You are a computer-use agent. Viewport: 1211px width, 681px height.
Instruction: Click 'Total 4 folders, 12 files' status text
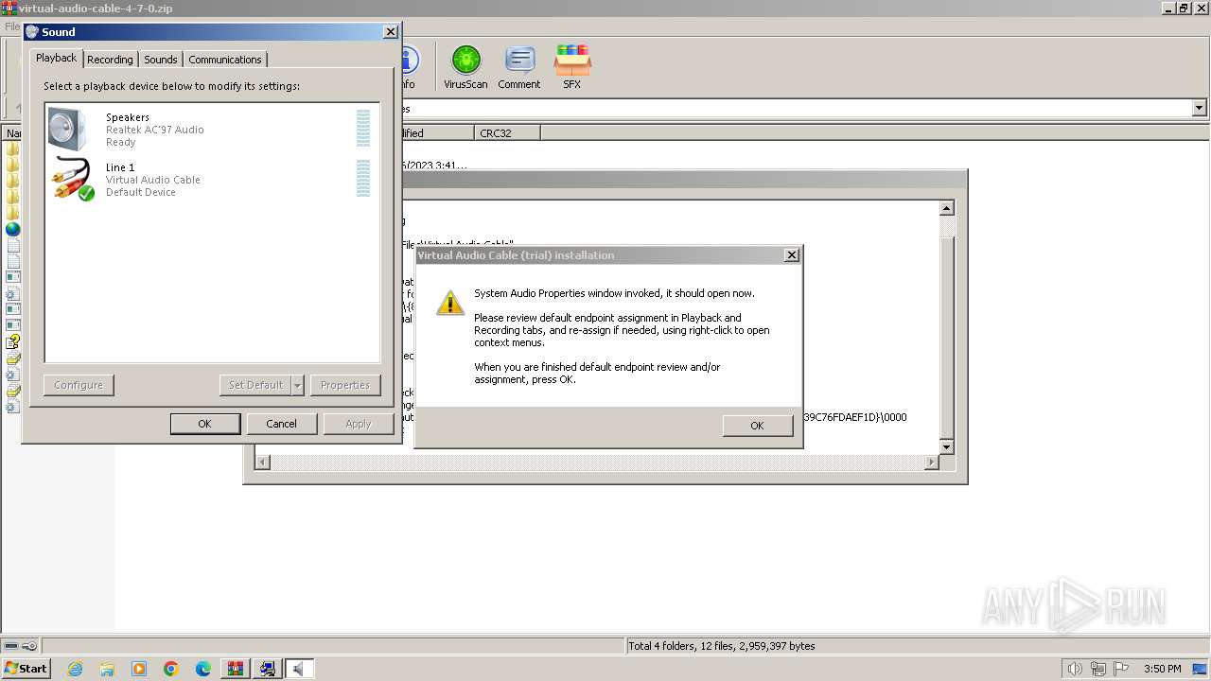coord(722,646)
